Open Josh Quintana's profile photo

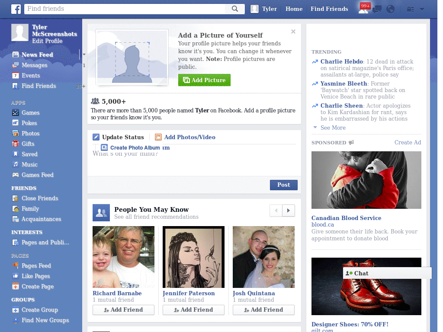[x=263, y=257]
